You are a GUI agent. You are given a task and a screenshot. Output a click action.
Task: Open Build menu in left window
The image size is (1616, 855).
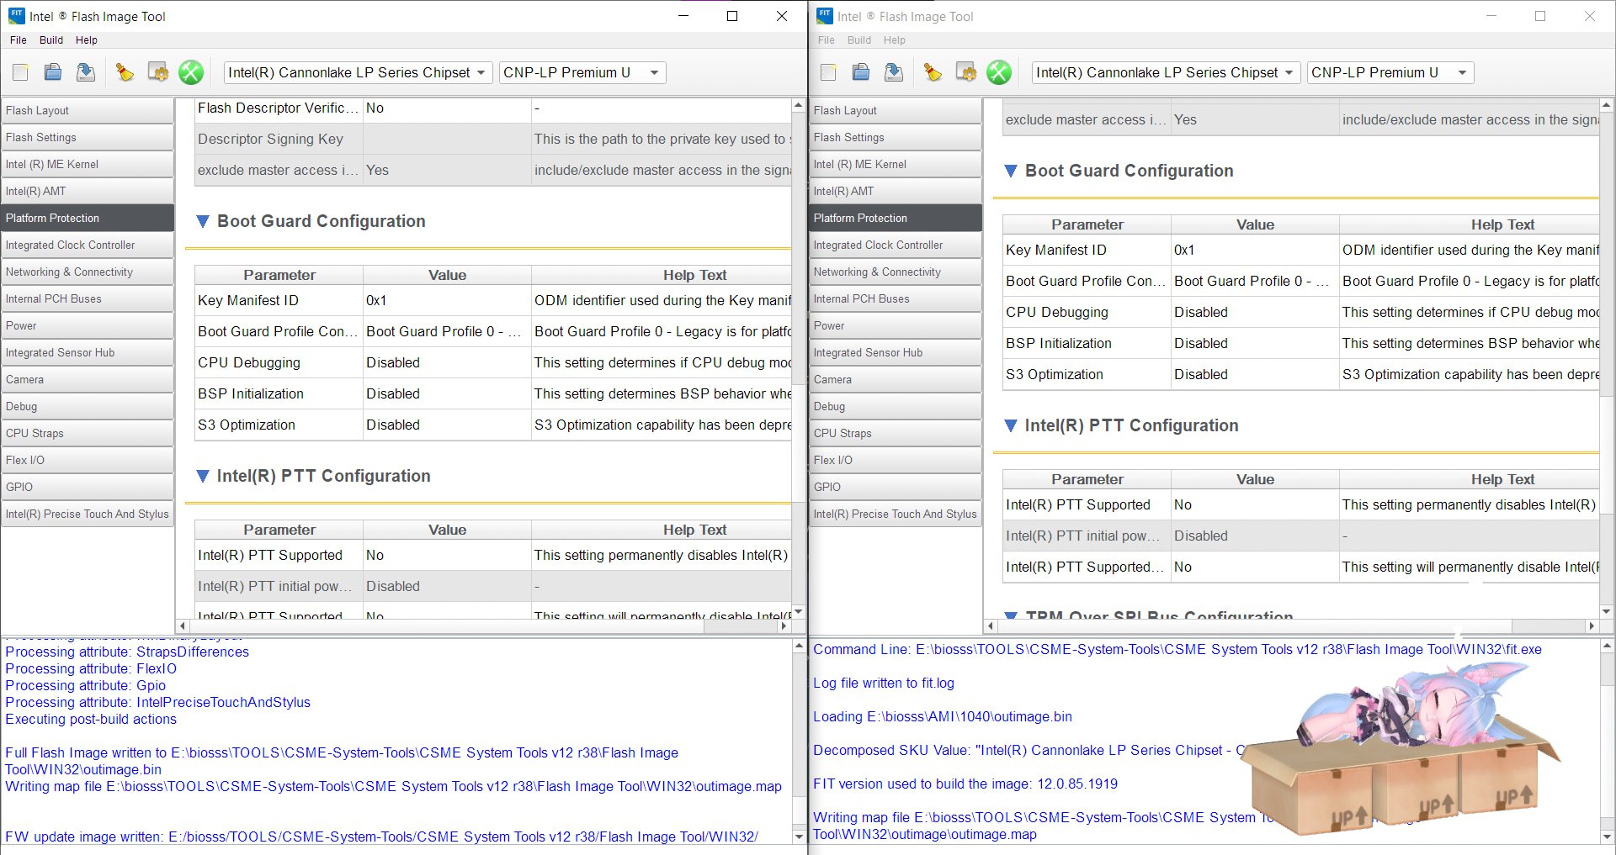coord(51,40)
